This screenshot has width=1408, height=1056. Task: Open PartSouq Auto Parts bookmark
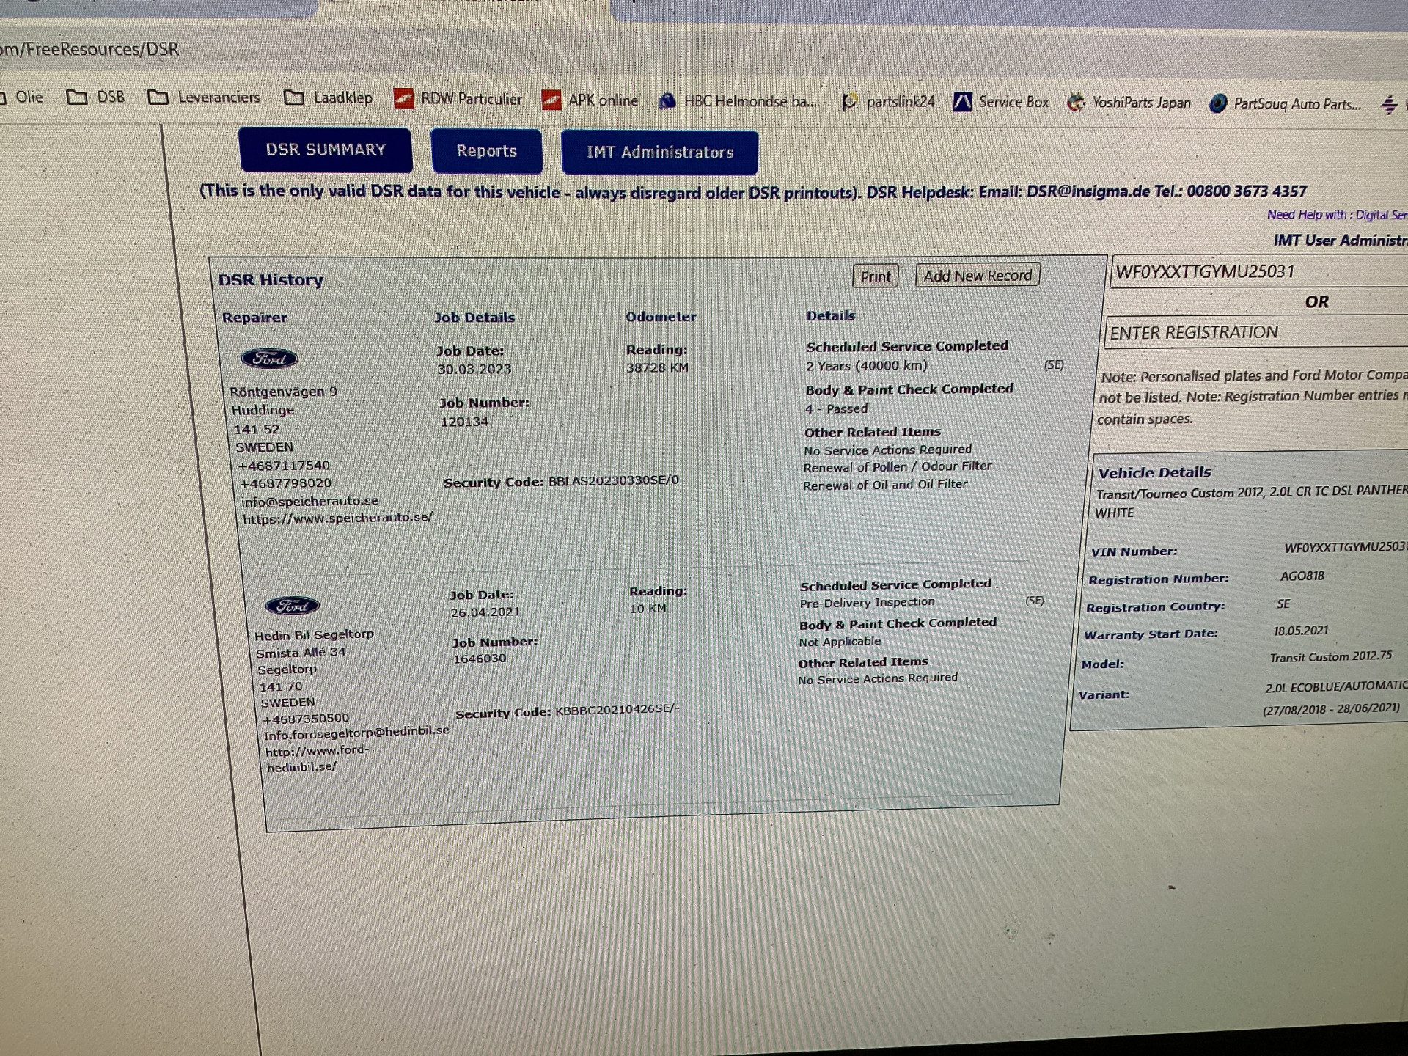(1286, 103)
